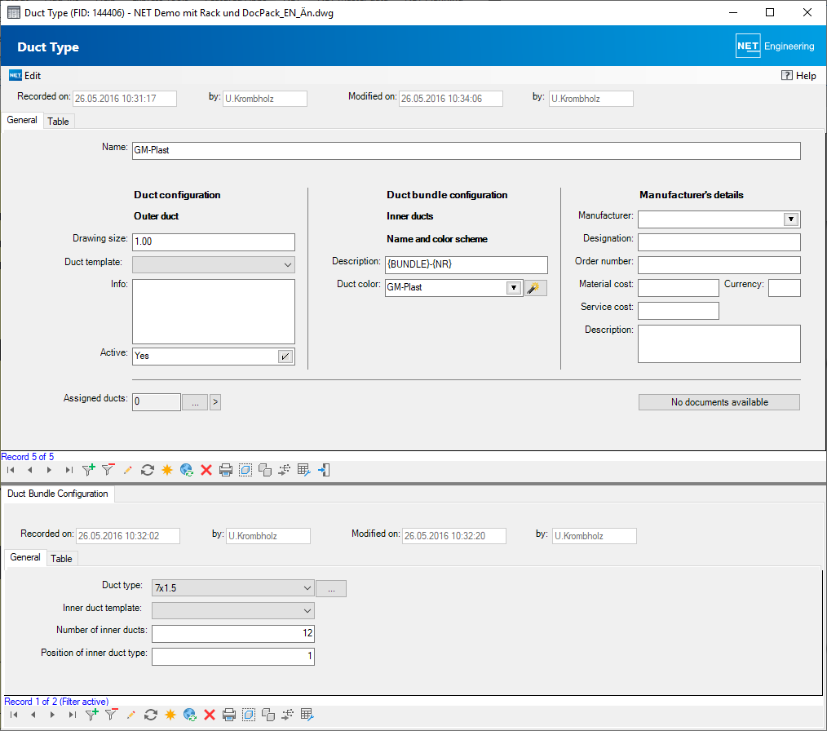Click print icon in Duct Bundle Configuration toolbar
This screenshot has height=731, width=827.
[229, 715]
